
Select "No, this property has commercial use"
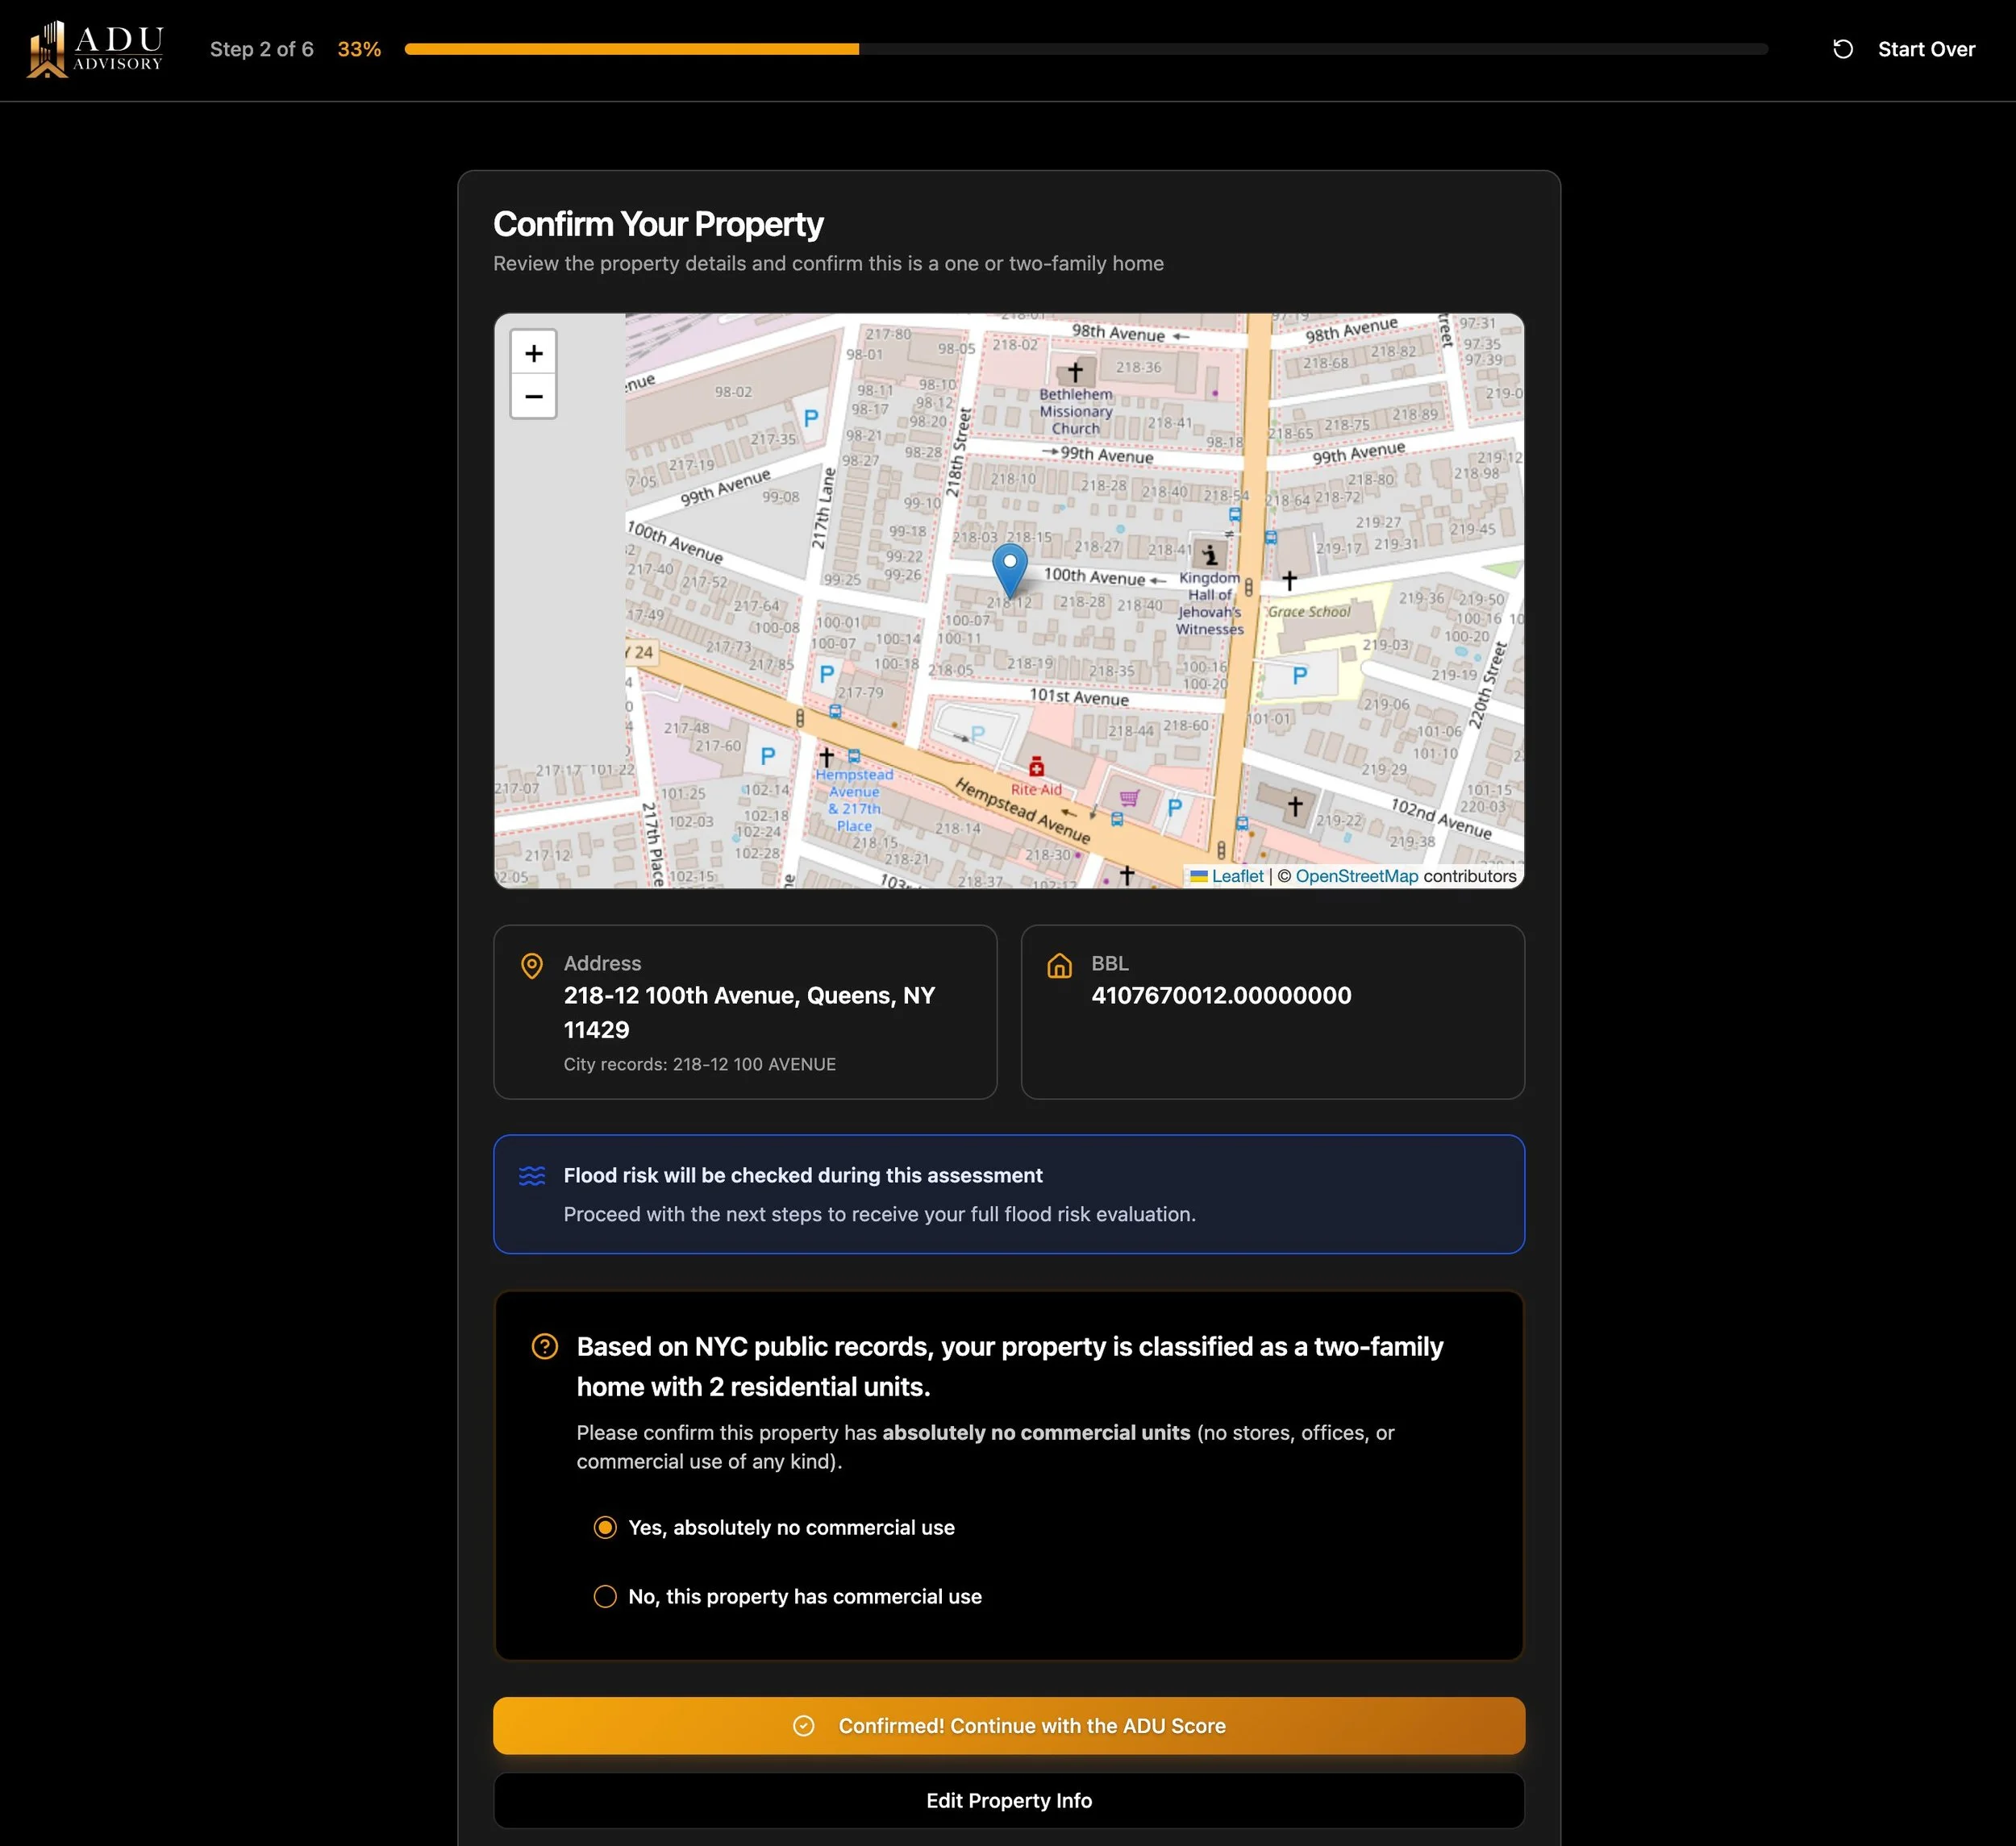[605, 1596]
